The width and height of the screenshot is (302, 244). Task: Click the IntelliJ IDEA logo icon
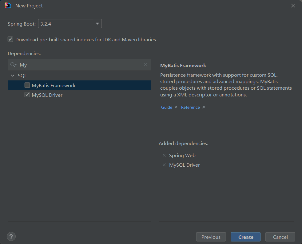pos(8,6)
